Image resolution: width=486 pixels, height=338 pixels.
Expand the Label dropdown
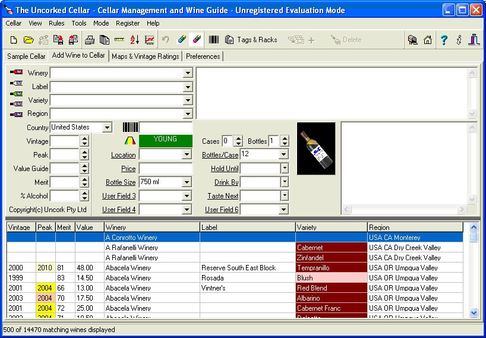coord(188,87)
